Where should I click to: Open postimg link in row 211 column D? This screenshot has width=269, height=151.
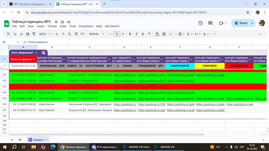click(125, 75)
